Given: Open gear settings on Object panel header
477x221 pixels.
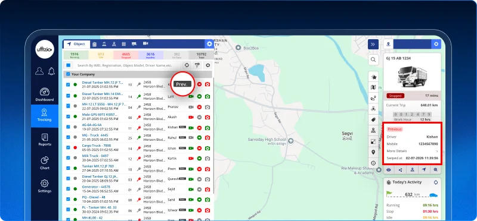Looking at the screenshot, I should tap(209, 44).
